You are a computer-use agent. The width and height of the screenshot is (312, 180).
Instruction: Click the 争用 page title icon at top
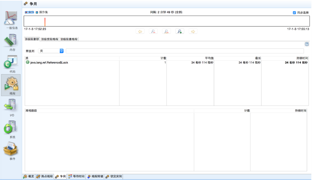26,3
